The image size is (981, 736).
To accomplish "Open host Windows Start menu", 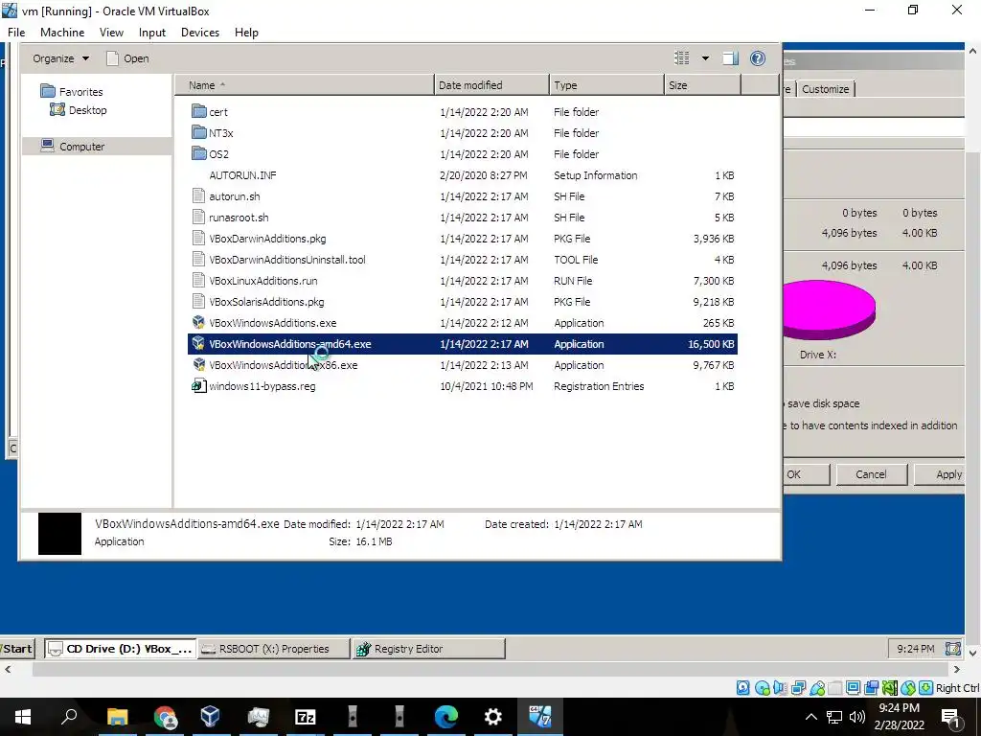I will (23, 717).
